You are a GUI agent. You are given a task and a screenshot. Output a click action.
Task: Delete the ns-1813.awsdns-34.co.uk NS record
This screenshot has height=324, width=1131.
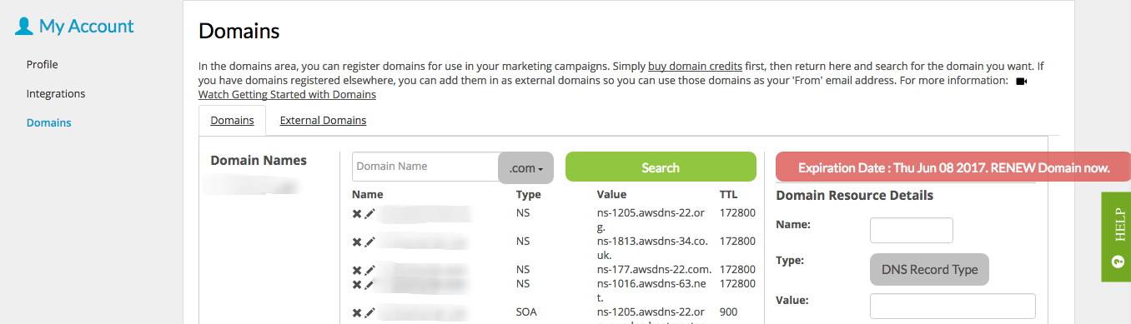tap(357, 242)
